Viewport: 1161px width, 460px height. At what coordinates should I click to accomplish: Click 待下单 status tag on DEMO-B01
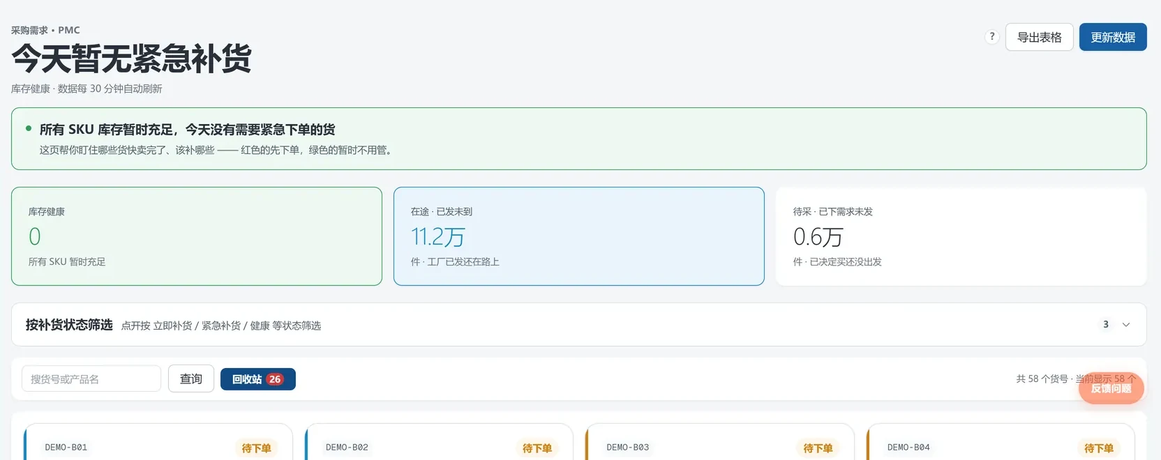(x=256, y=448)
